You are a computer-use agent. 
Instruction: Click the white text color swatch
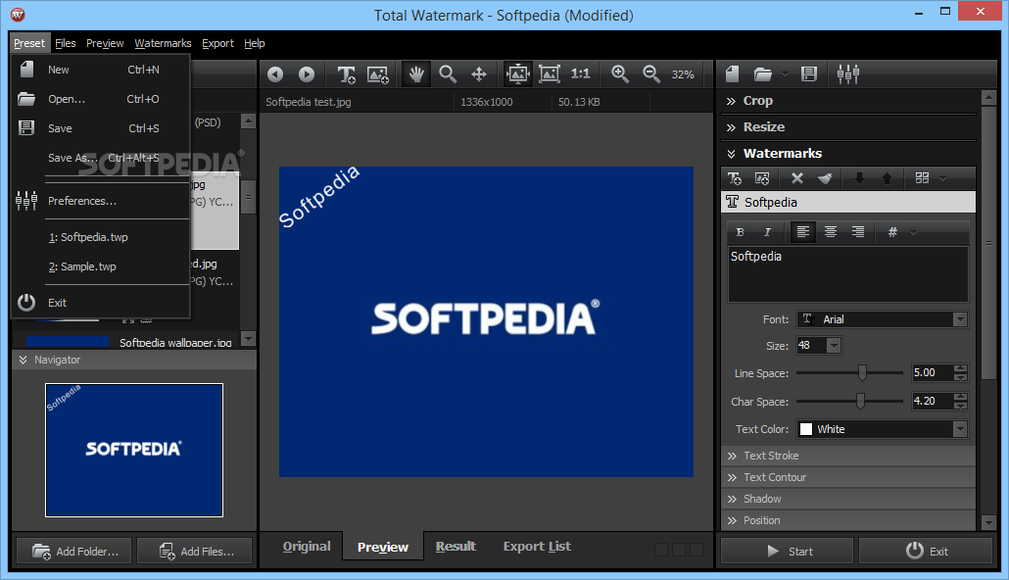tap(805, 429)
